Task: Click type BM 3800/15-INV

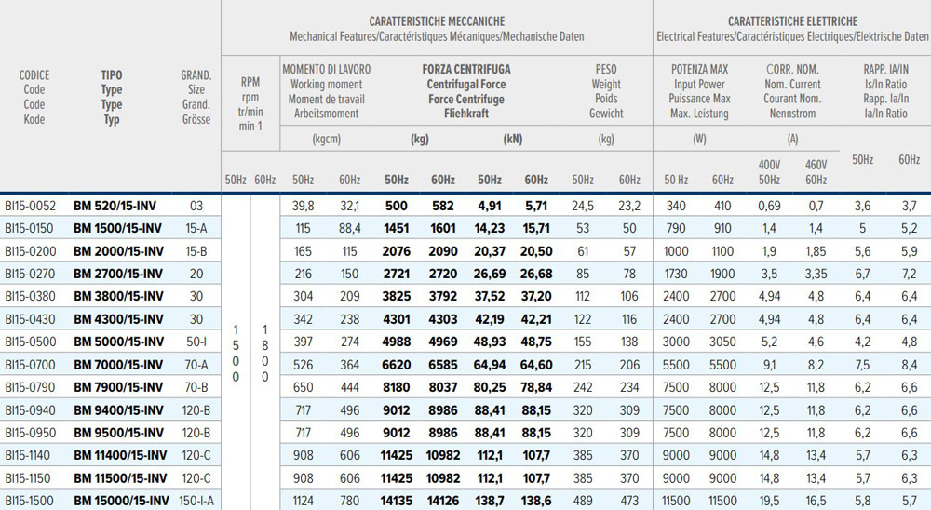Action: 118,296
